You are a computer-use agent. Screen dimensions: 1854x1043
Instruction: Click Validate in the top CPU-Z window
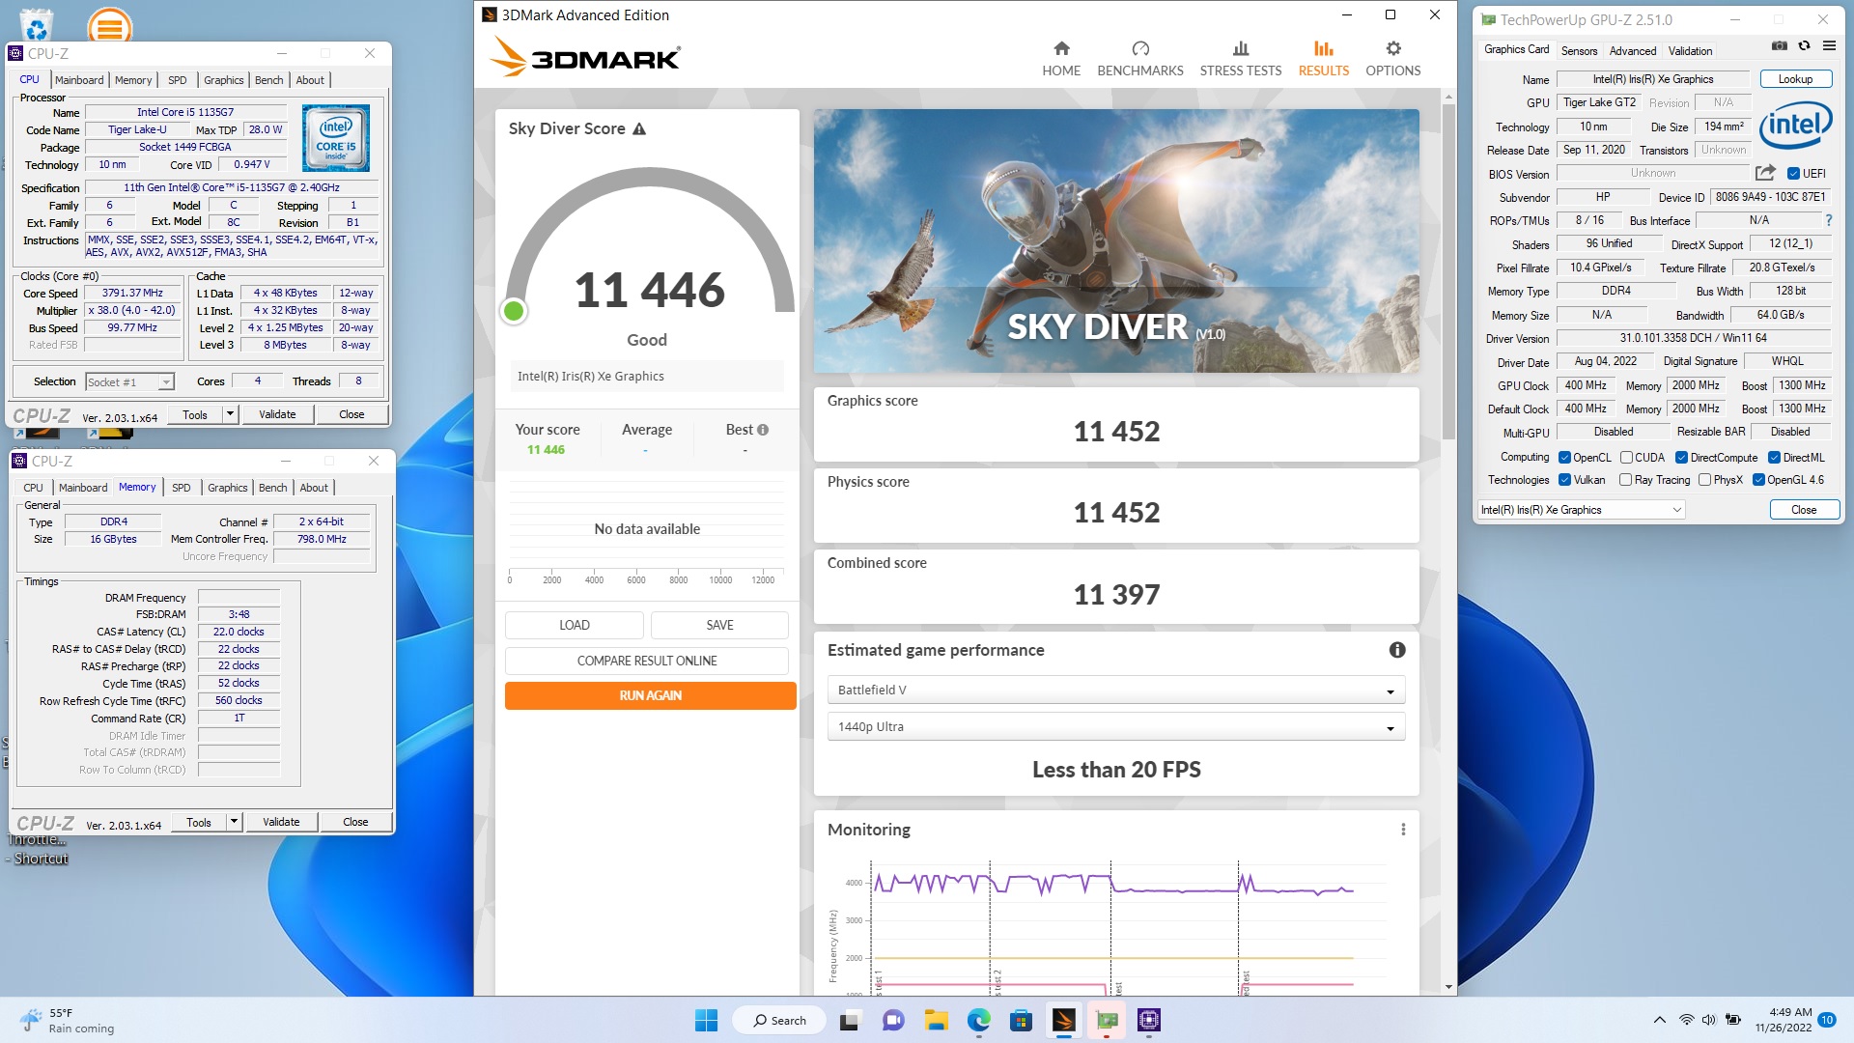[x=277, y=414]
